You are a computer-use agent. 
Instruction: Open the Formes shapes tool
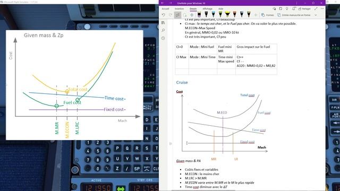[x=268, y=15]
